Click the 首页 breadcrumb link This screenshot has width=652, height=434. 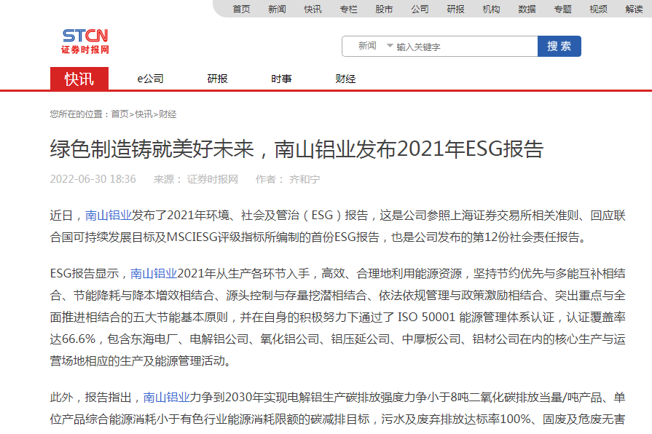[119, 114]
